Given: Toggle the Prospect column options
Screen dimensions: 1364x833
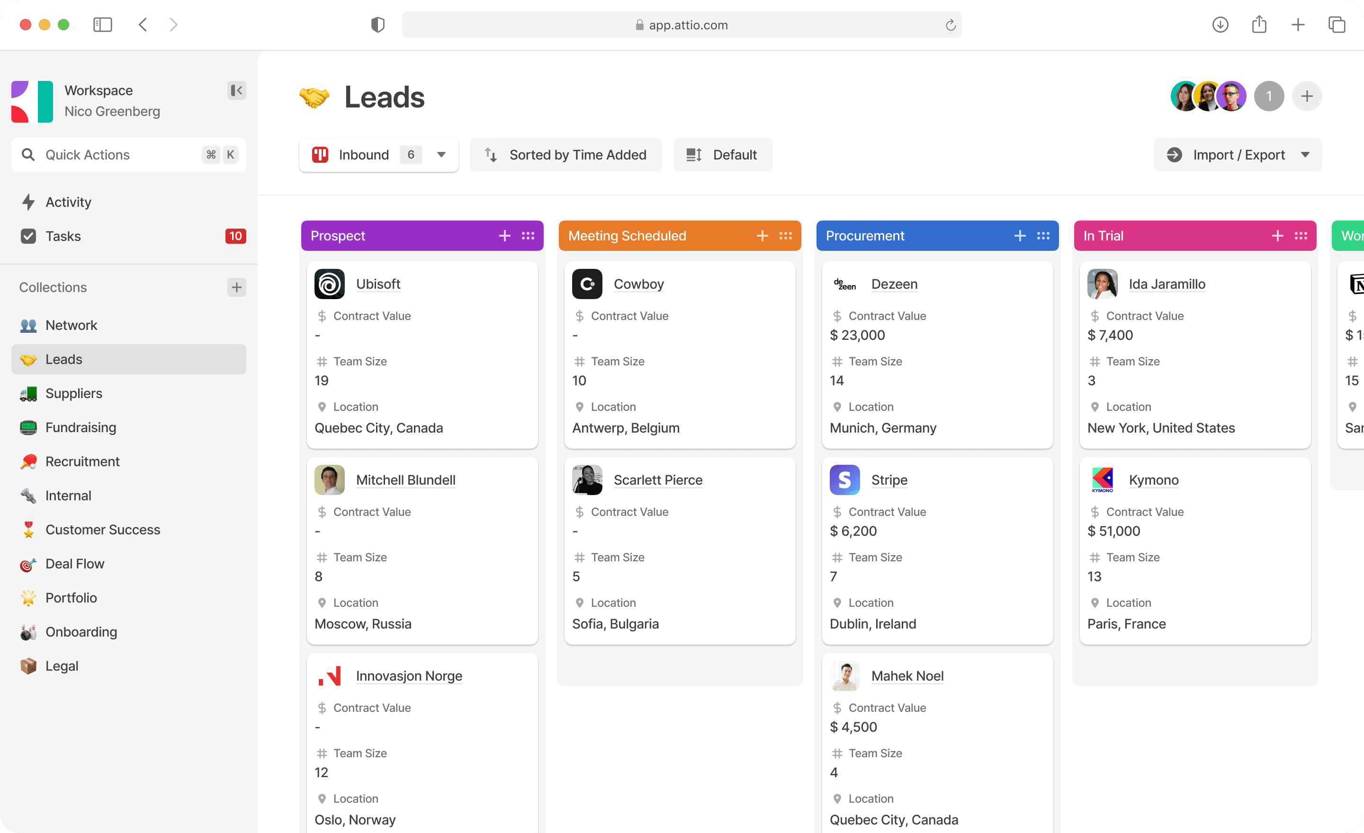Looking at the screenshot, I should 529,236.
